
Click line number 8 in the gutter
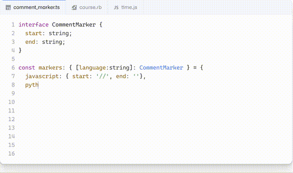pos(13,85)
